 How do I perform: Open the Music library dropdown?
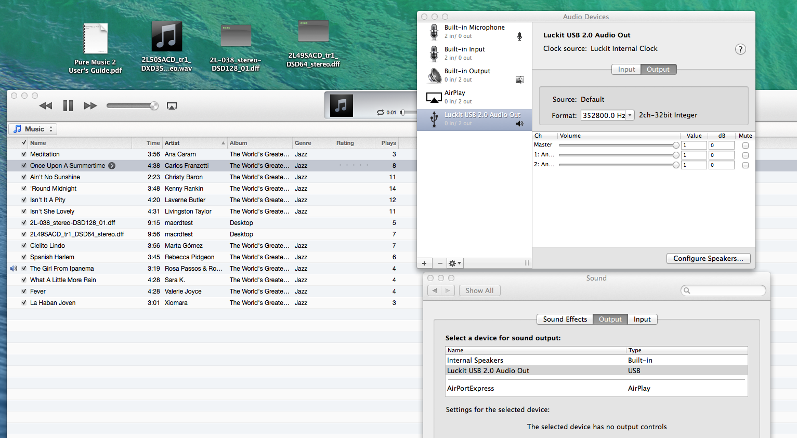click(x=32, y=129)
